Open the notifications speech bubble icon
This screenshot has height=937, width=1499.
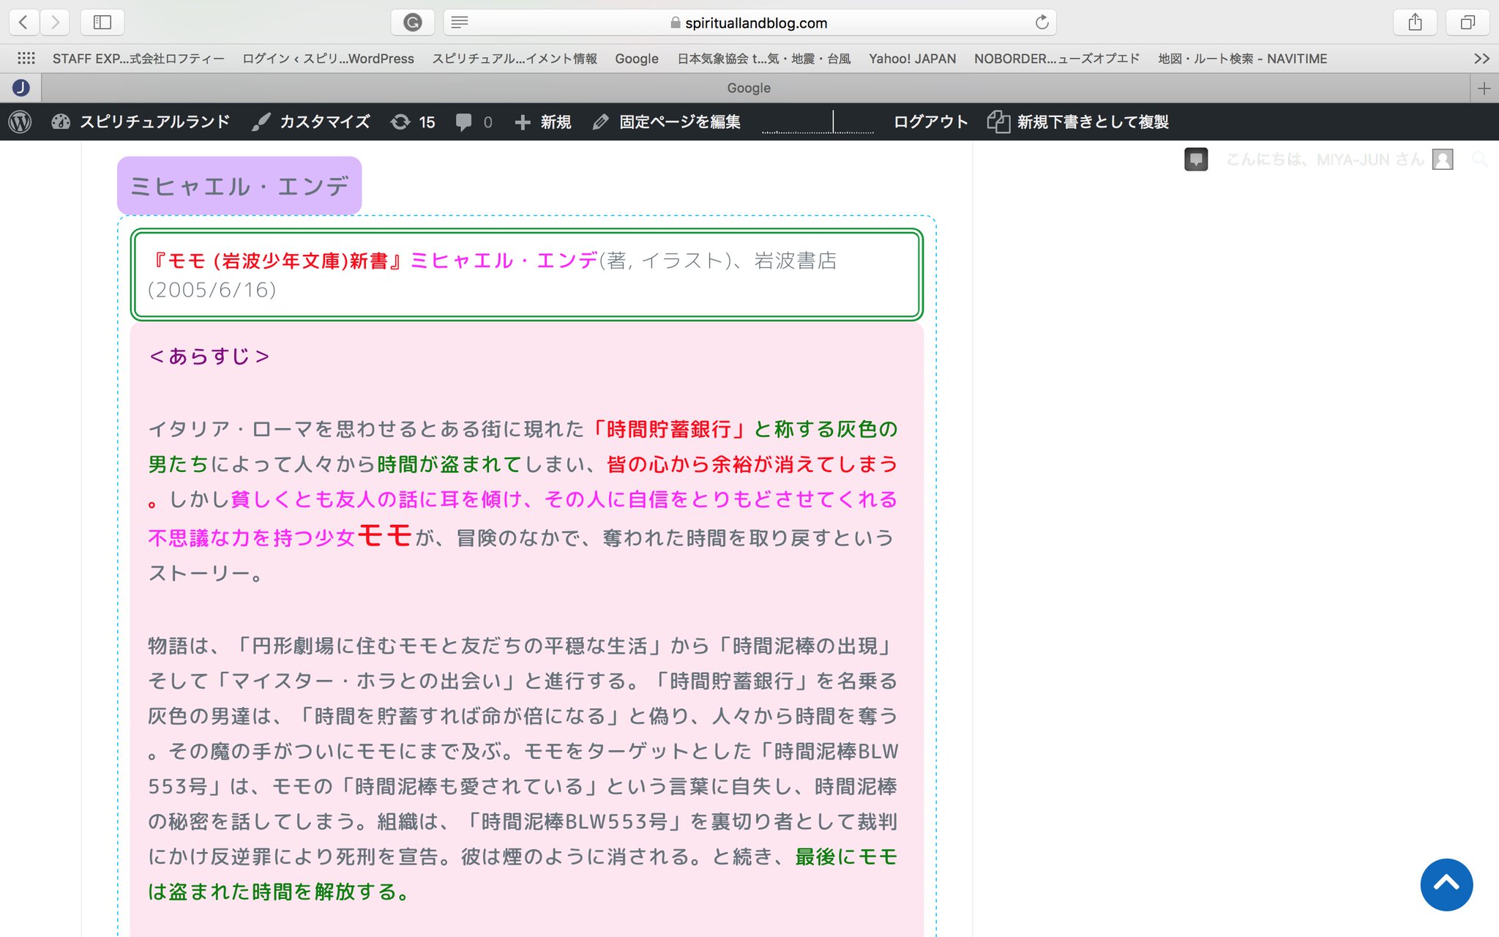pos(1196,160)
